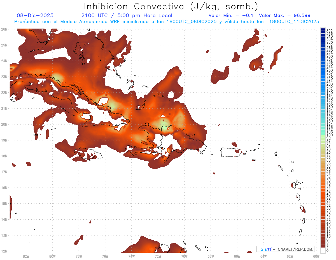This screenshot has width=336, height=260.
Task: Click the '76W' longitude label
Action: (x=105, y=256)
